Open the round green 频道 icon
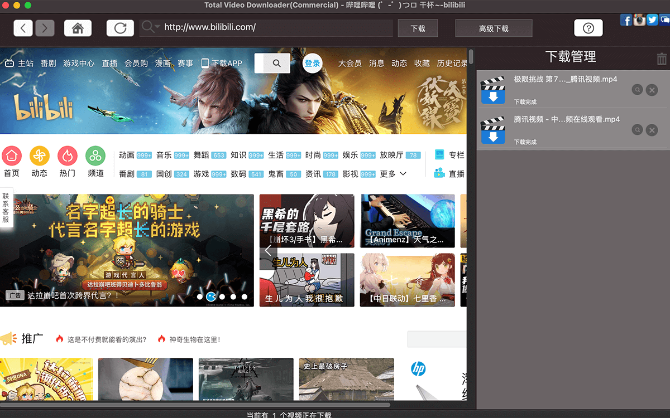670x418 pixels. point(95,156)
